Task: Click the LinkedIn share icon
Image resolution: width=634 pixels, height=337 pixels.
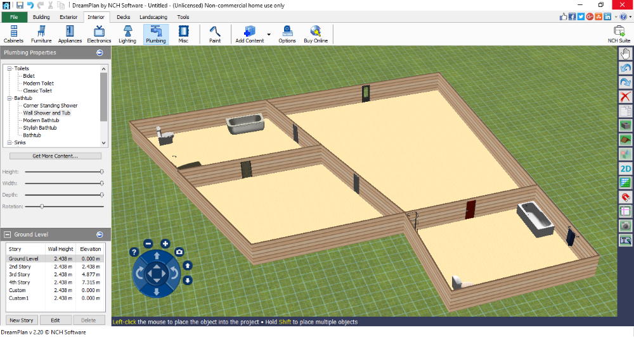Action: (607, 16)
